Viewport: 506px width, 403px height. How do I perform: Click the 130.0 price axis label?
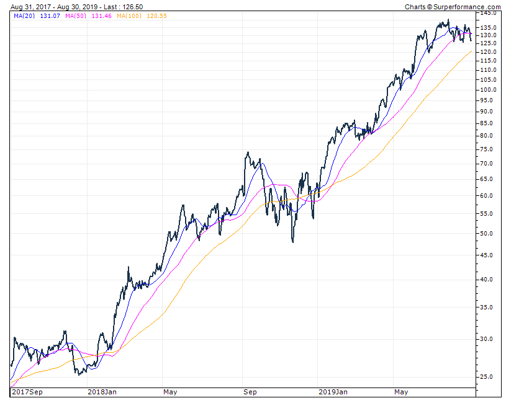pos(488,35)
